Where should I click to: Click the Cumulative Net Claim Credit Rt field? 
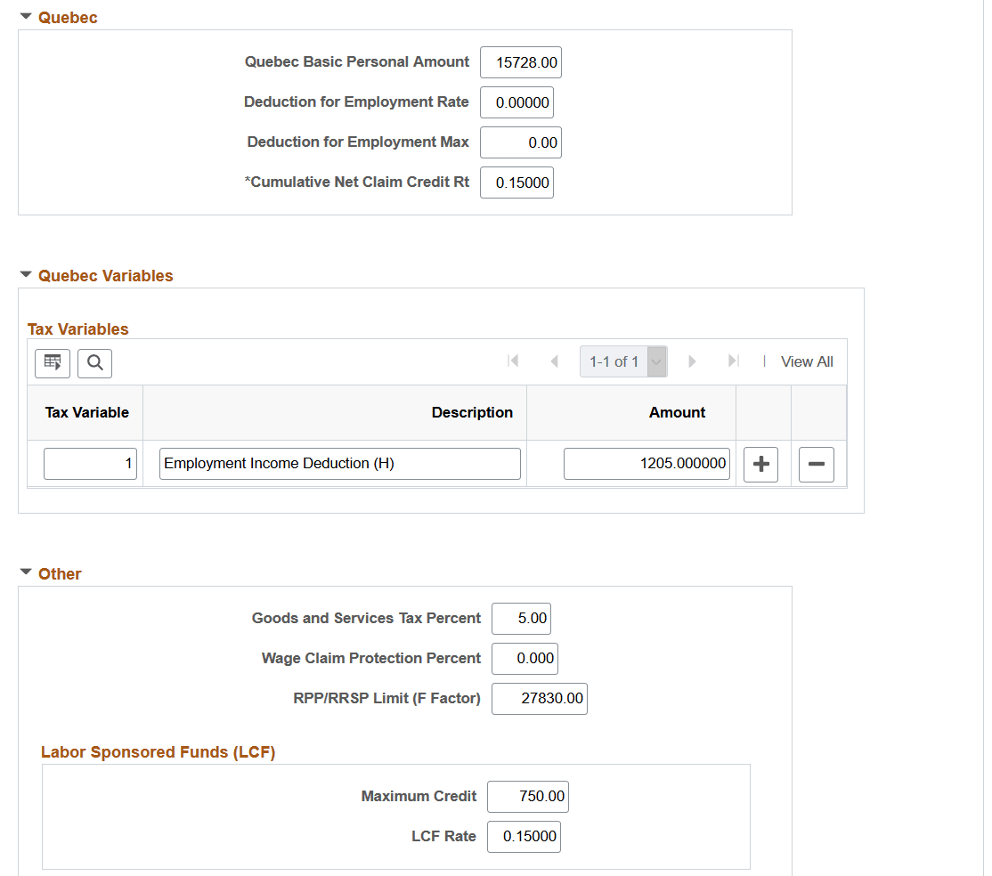516,182
